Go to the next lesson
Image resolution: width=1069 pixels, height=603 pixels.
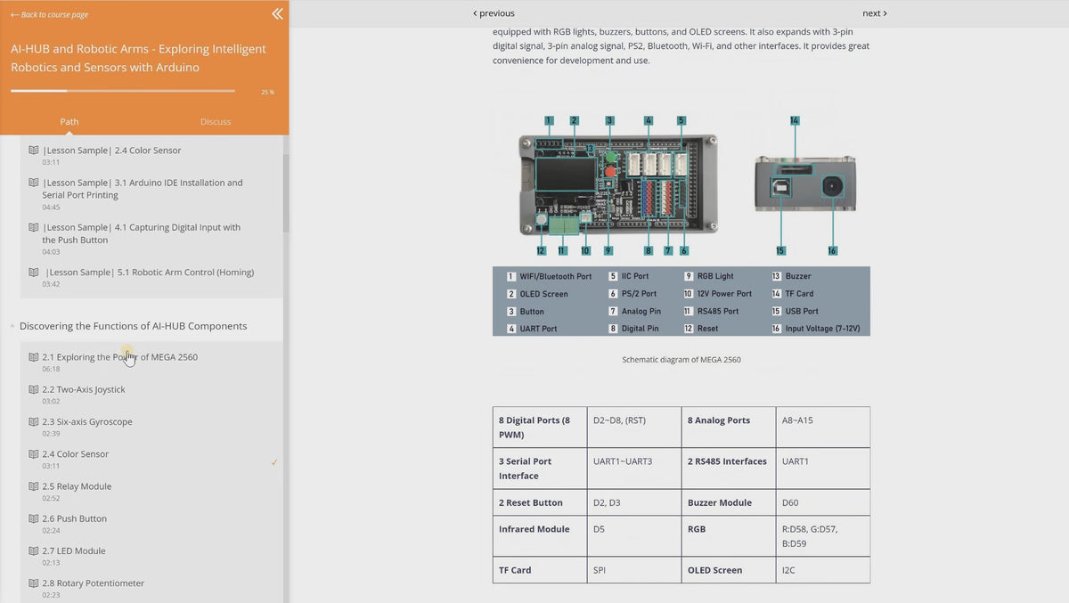(x=874, y=13)
